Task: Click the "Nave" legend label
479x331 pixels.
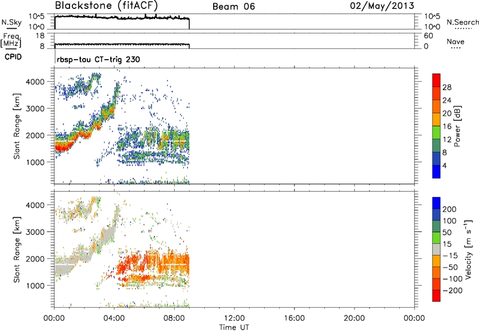Action: (456, 41)
